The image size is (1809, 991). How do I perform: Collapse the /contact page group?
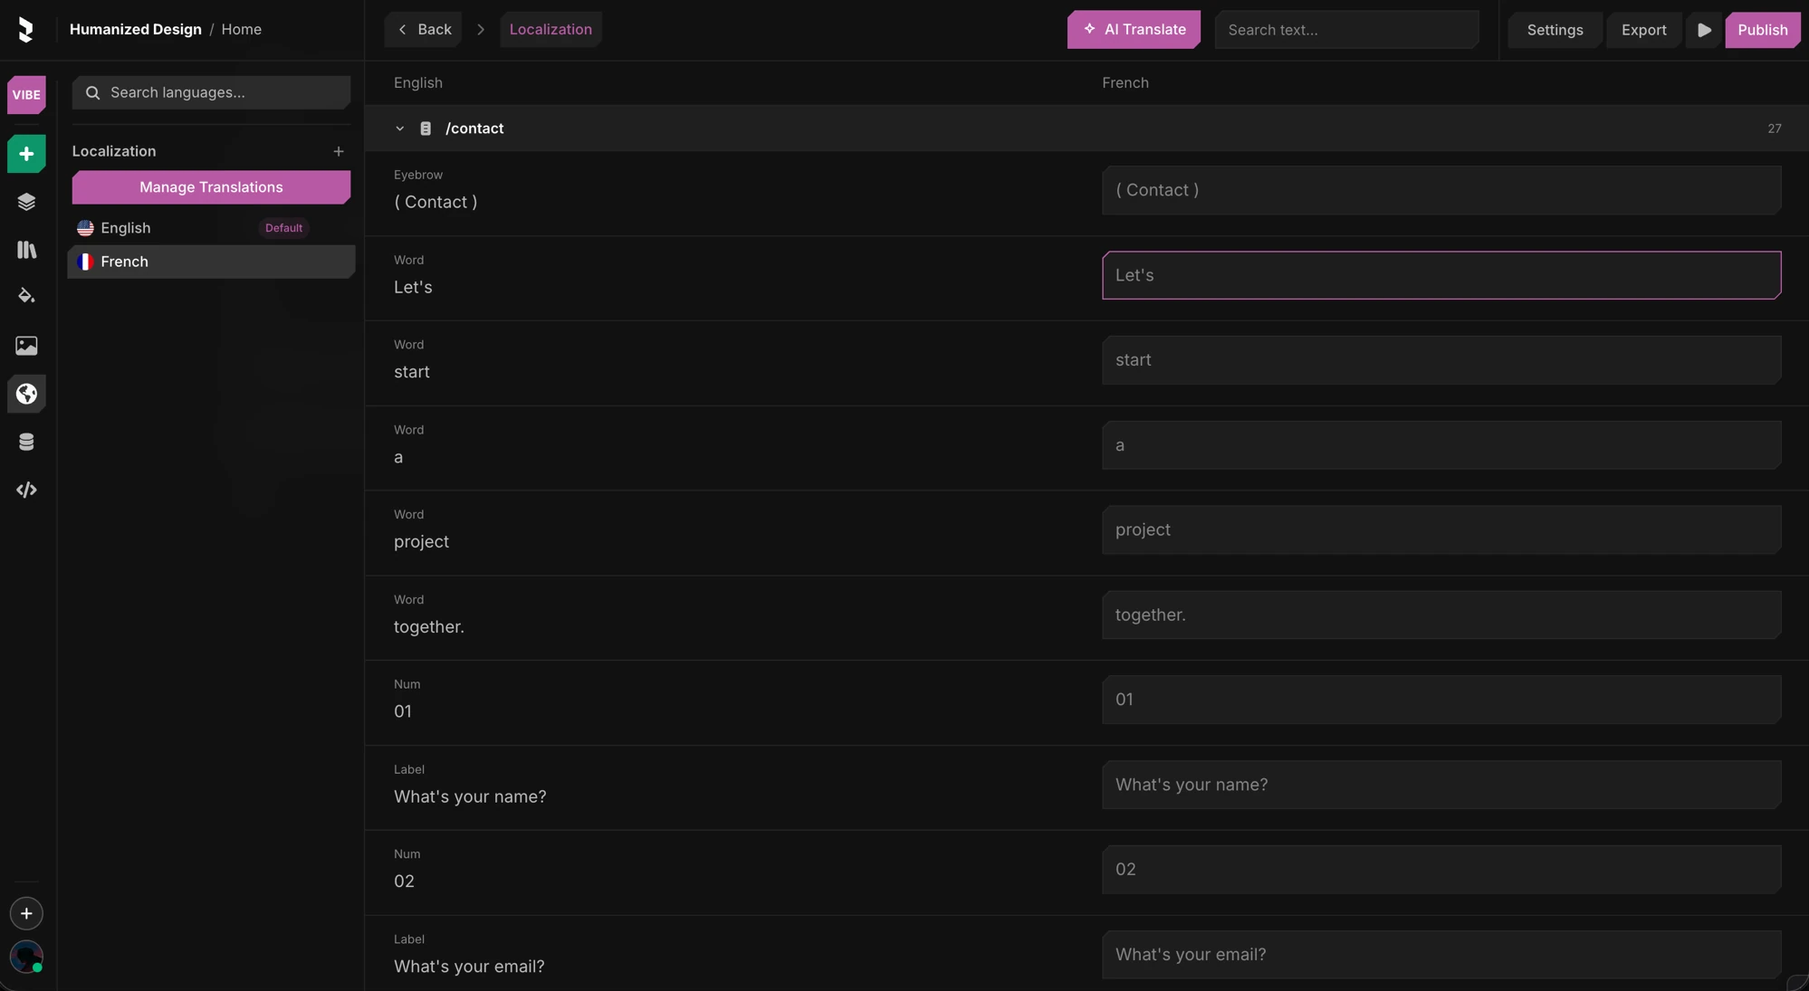399,129
